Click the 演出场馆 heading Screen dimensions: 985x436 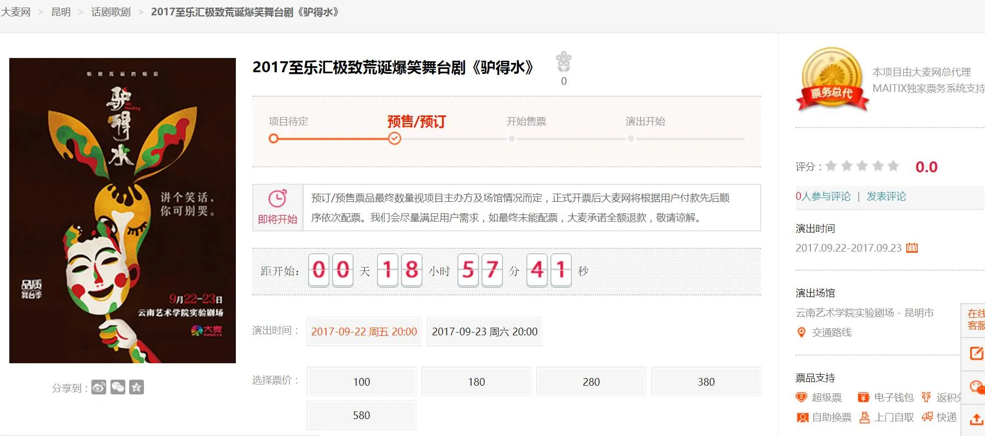[815, 293]
